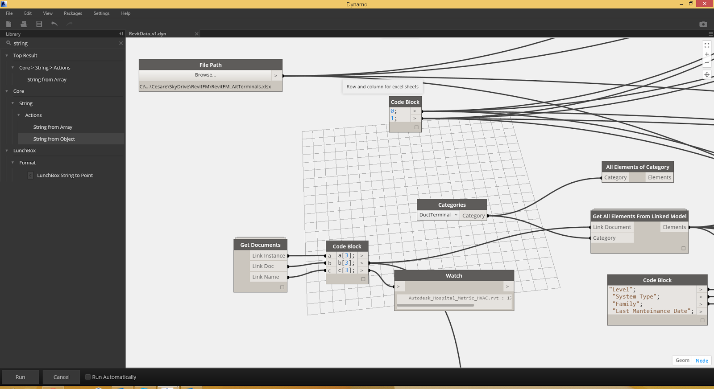
Task: Enable the Run Automatically checkbox
Action: 88,377
